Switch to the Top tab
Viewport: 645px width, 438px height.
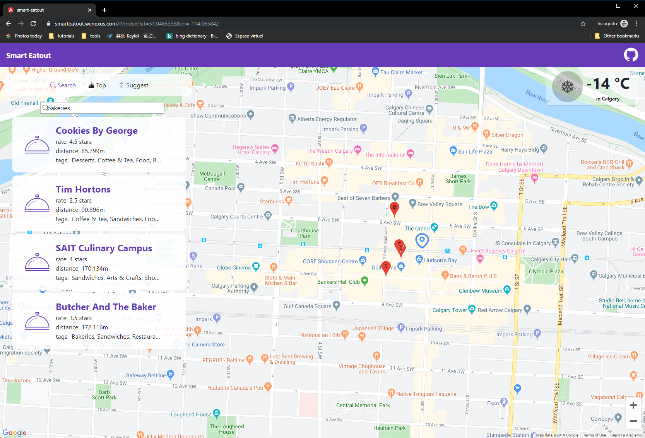pos(97,85)
